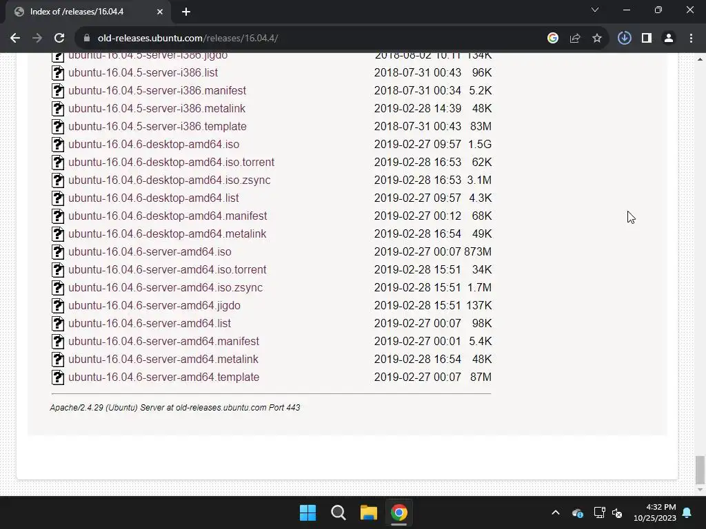Reload the current page
This screenshot has height=529, width=706.
pos(59,39)
